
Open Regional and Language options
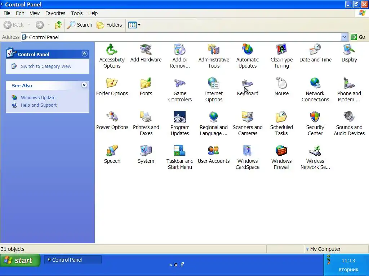[x=214, y=124]
